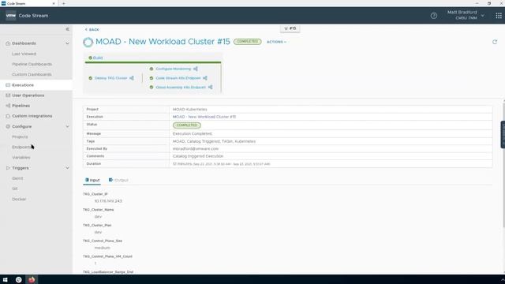Open Variables under Configure
Viewport: 505px width, 284px height.
click(21, 158)
